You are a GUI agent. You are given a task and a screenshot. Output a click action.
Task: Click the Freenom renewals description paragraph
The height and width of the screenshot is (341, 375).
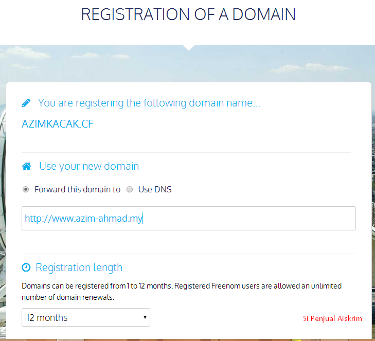pyautogui.click(x=182, y=292)
